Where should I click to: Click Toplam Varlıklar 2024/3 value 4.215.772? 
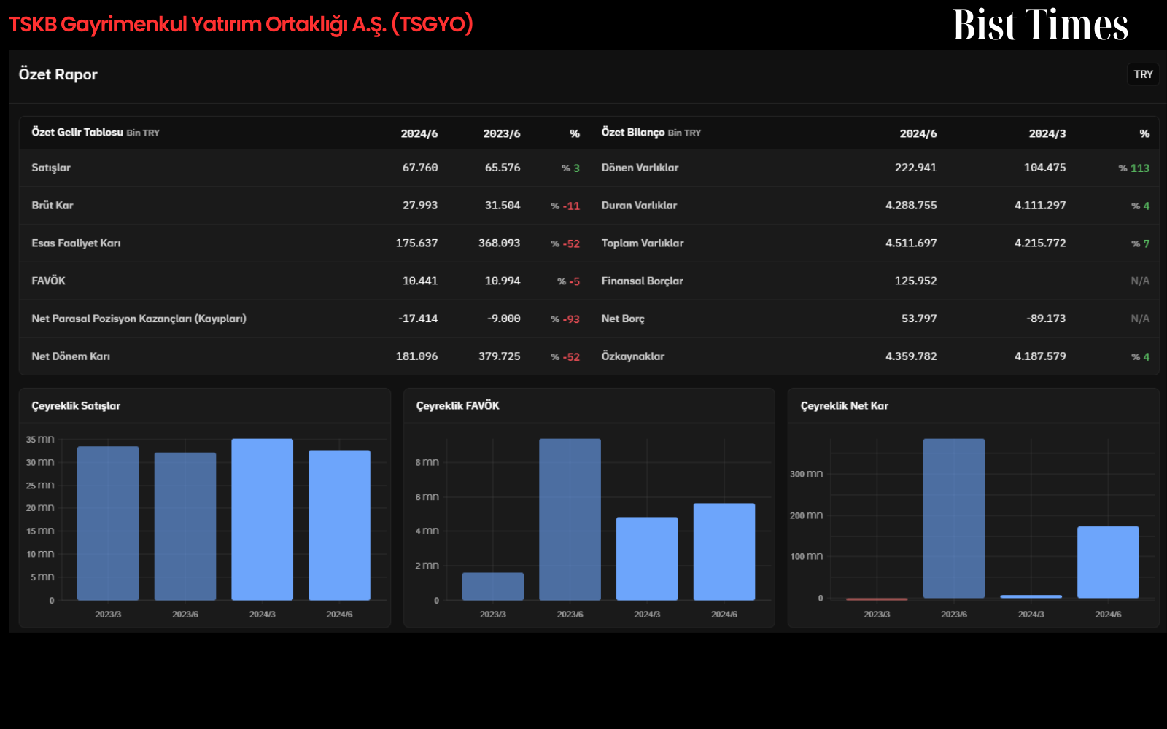[x=1040, y=243]
